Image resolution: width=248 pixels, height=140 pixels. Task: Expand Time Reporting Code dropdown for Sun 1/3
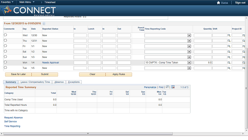[189, 57]
